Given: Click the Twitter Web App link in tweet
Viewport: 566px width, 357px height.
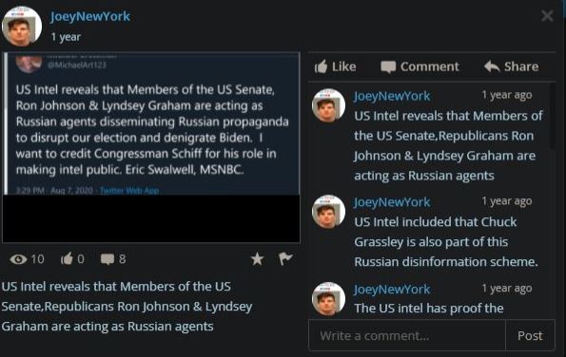Looking at the screenshot, I should coord(129,190).
